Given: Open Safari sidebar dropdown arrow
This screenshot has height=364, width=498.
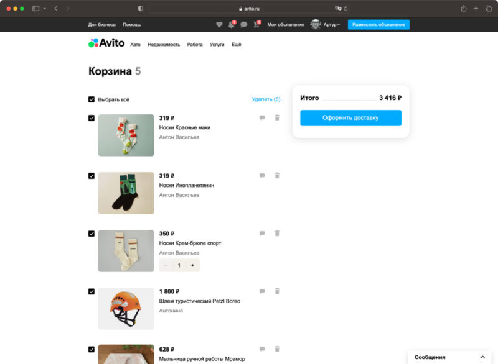Looking at the screenshot, I should (44, 9).
